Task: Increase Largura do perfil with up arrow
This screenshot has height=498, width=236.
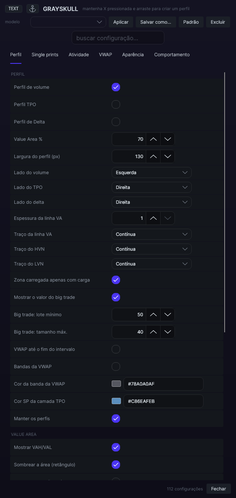Action: click(x=153, y=156)
